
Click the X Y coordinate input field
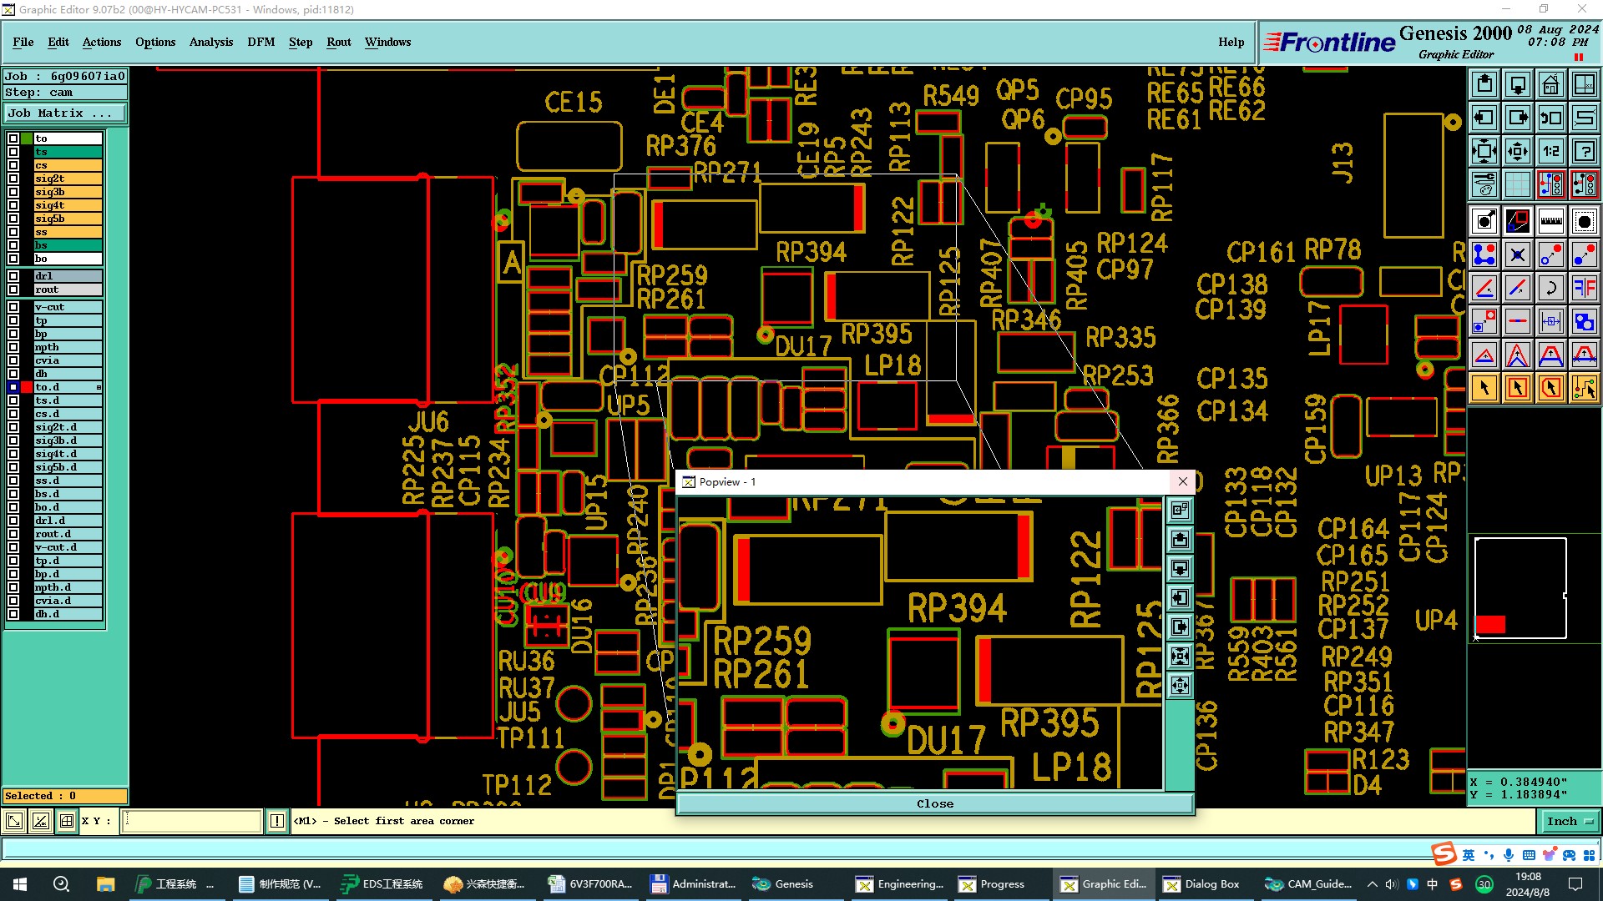point(192,822)
